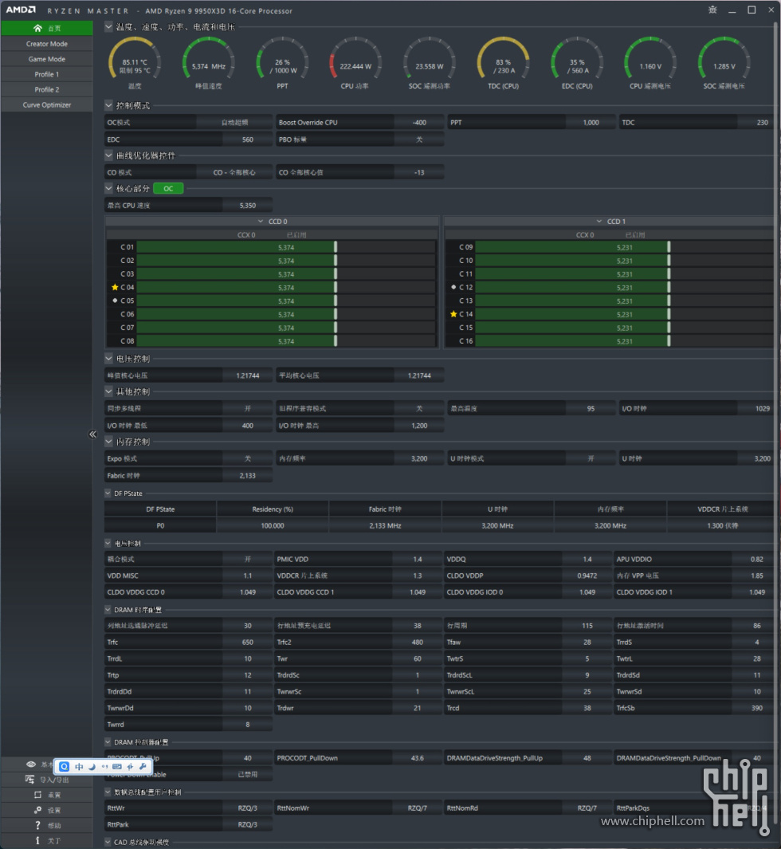Click the dot marker beside core C 12
781x849 pixels.
453,287
